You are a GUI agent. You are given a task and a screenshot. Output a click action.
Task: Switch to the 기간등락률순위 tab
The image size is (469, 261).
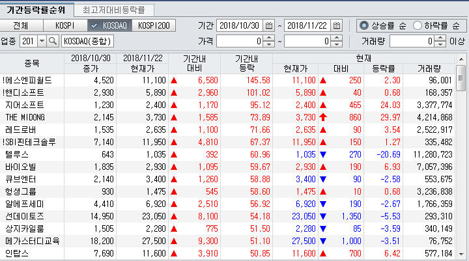coord(35,10)
